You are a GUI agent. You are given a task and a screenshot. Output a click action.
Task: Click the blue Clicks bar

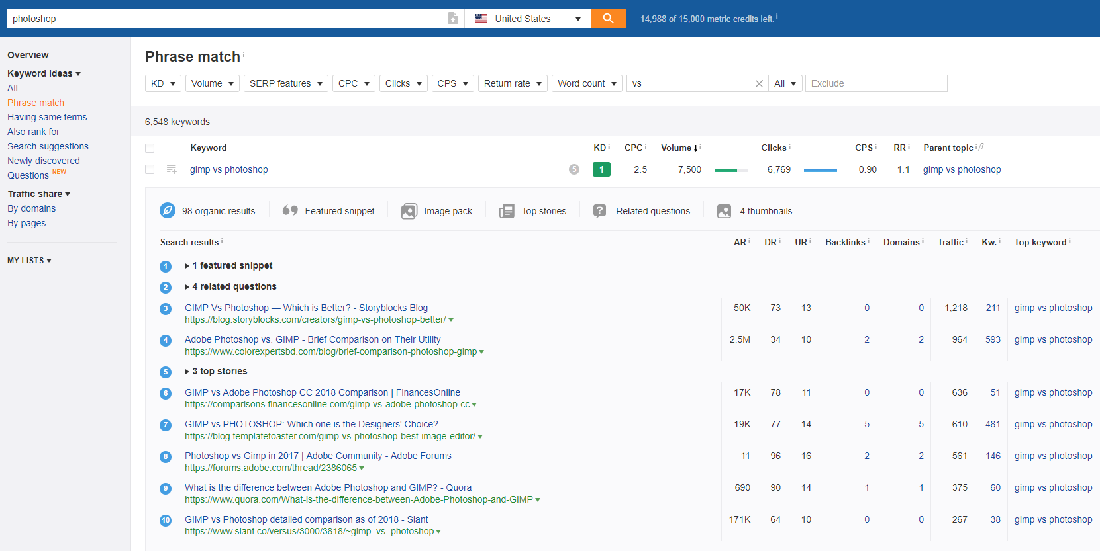(821, 170)
